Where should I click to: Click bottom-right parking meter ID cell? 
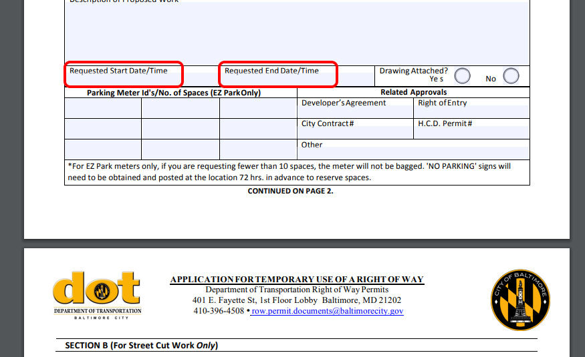[x=258, y=149]
